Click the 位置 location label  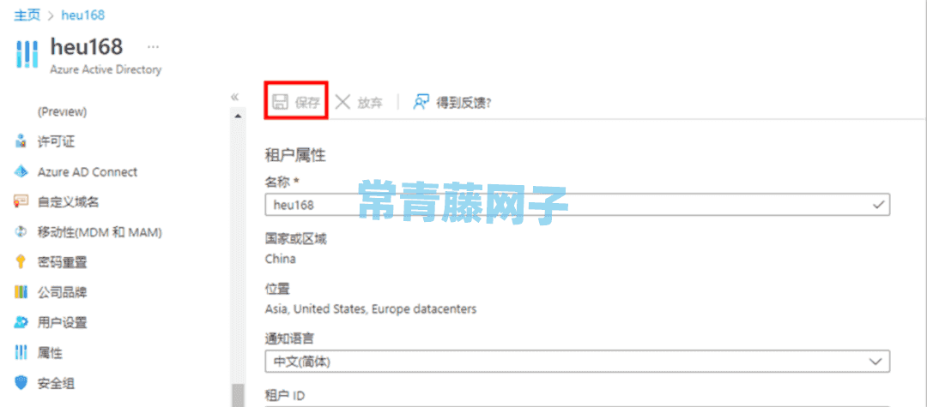point(277,290)
